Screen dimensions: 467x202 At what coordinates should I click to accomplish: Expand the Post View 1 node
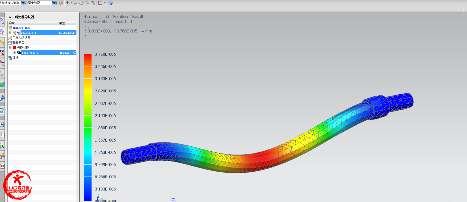[15, 53]
